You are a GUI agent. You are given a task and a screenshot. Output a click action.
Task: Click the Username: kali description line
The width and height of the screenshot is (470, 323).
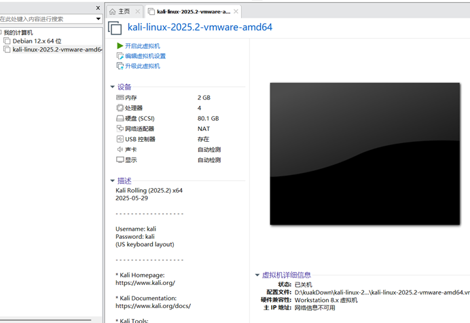(x=135, y=229)
